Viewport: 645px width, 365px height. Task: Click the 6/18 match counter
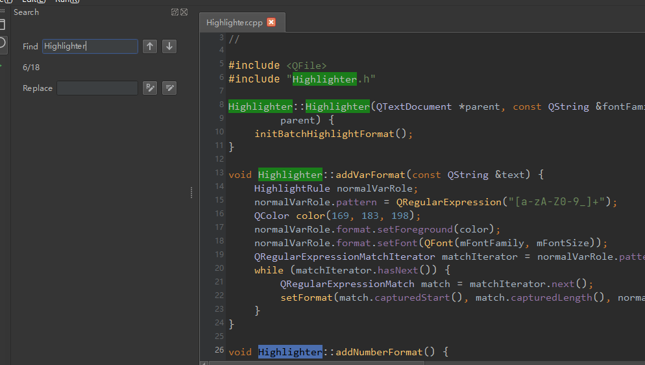click(31, 67)
